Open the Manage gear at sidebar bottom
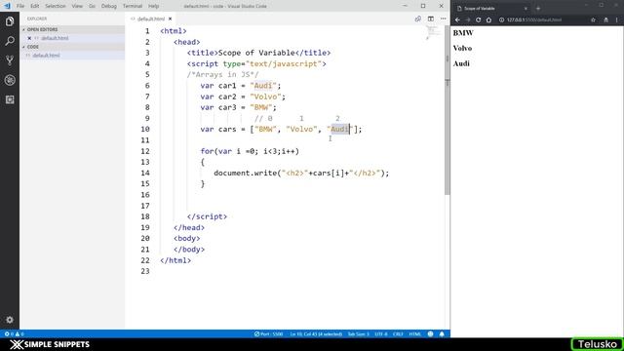The image size is (624, 351). tap(10, 320)
